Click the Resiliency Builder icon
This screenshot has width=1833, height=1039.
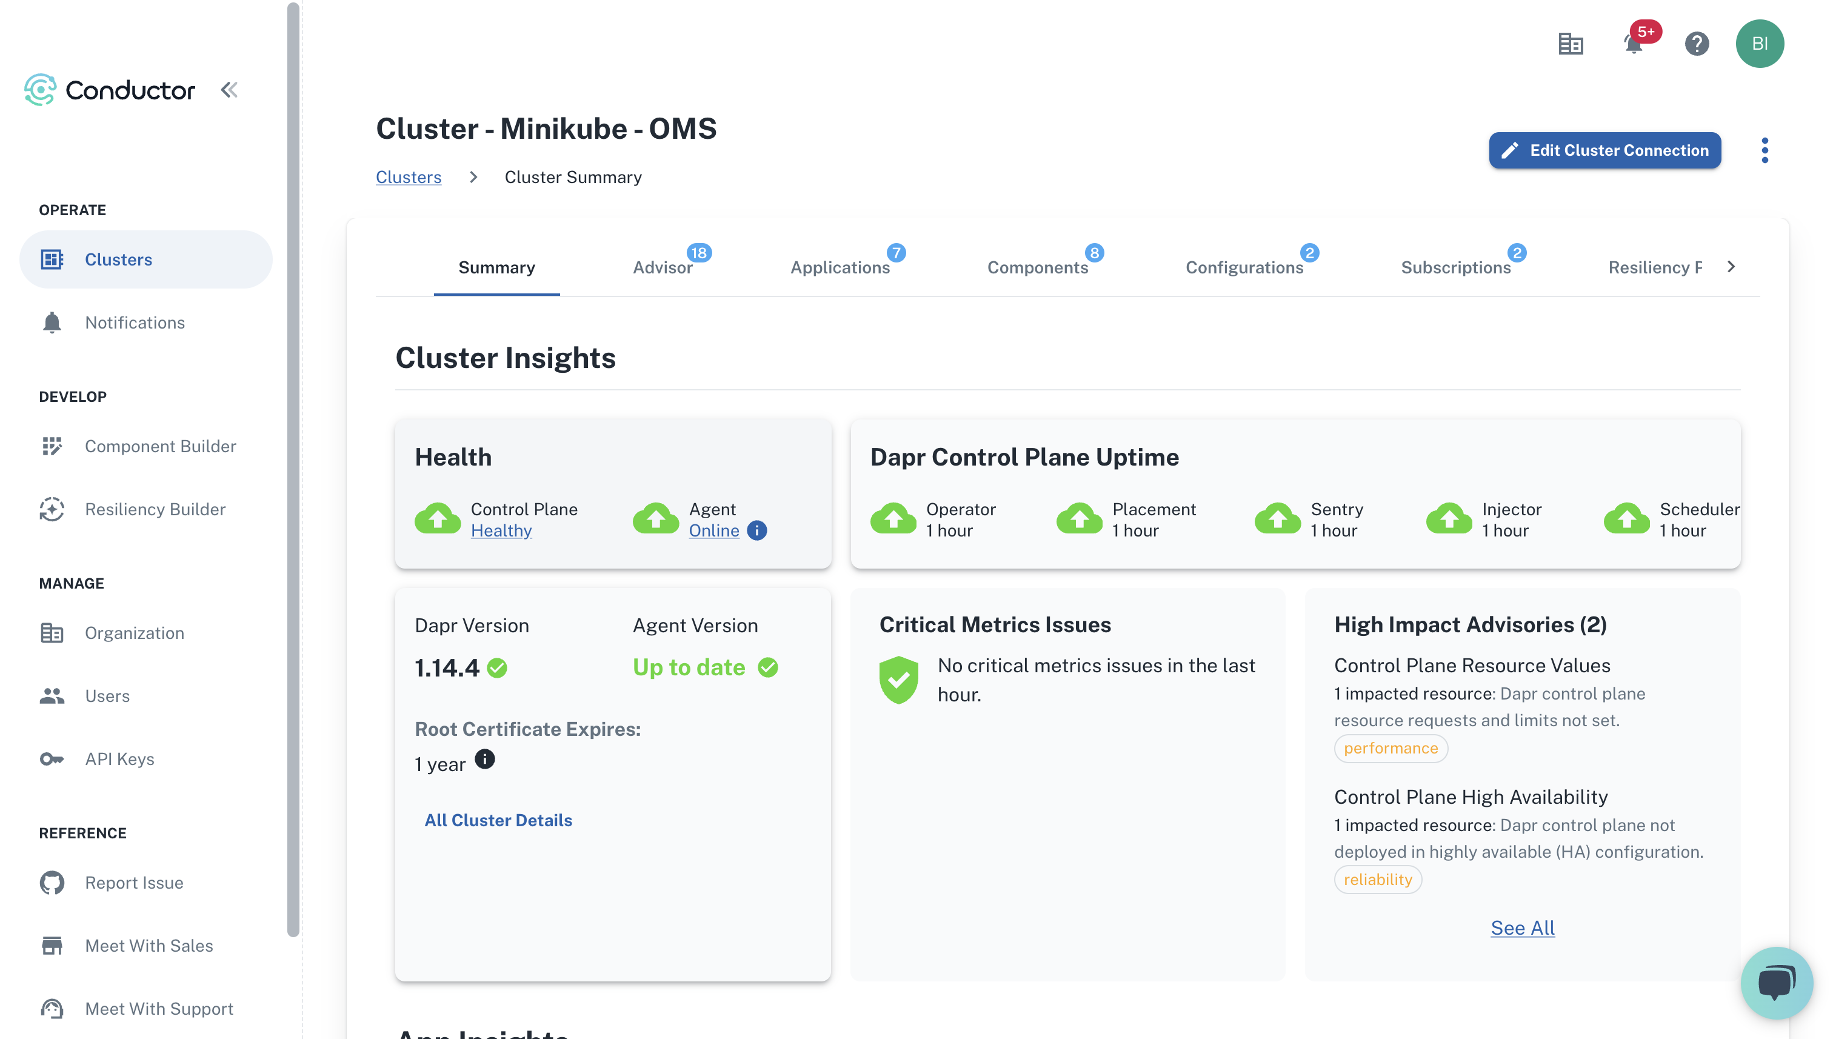pos(52,509)
